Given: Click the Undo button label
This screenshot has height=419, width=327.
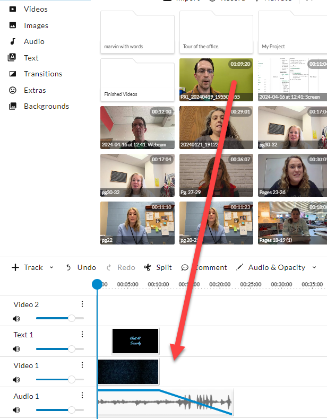Looking at the screenshot, I should click(87, 267).
